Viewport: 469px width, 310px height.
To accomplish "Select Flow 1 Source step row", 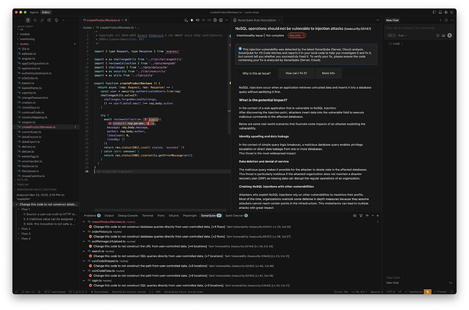I will [x=50, y=214].
